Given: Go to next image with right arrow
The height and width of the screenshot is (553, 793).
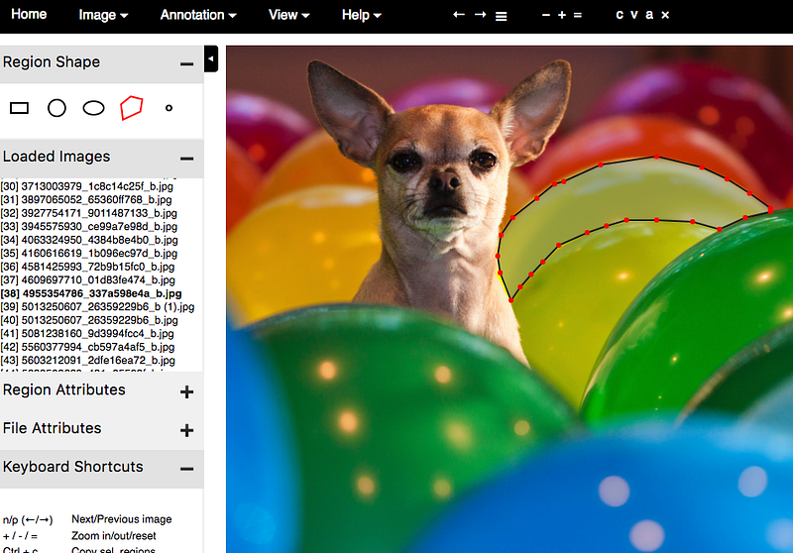Looking at the screenshot, I should point(480,15).
